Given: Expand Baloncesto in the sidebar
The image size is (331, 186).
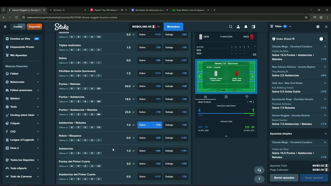Looking at the screenshot, I should click(x=38, y=82).
